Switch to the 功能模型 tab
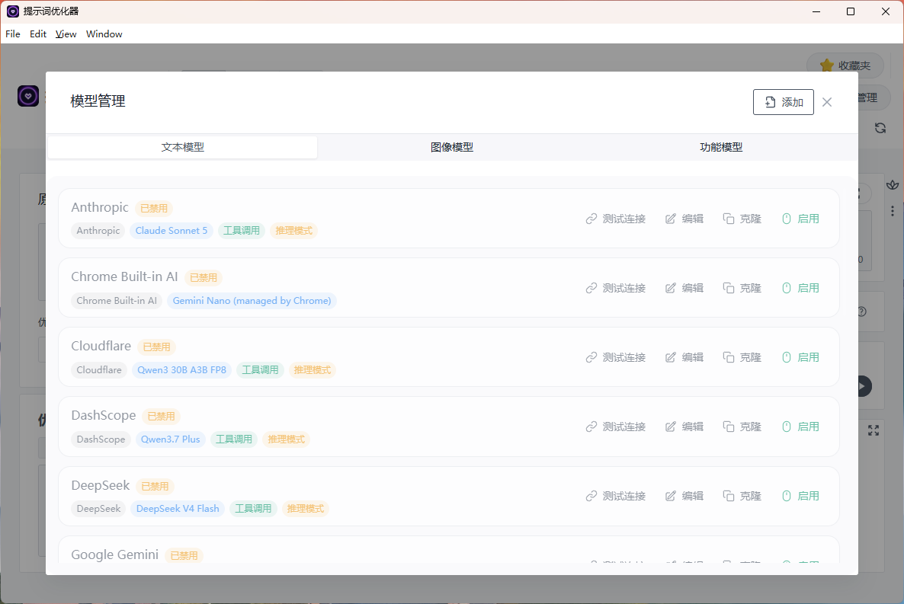904x604 pixels. pyautogui.click(x=721, y=148)
